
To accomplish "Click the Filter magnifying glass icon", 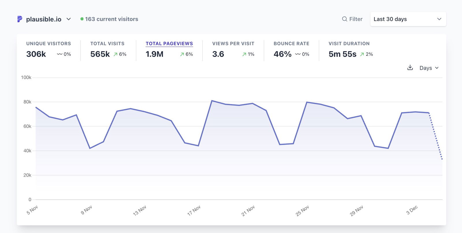I will pos(344,19).
